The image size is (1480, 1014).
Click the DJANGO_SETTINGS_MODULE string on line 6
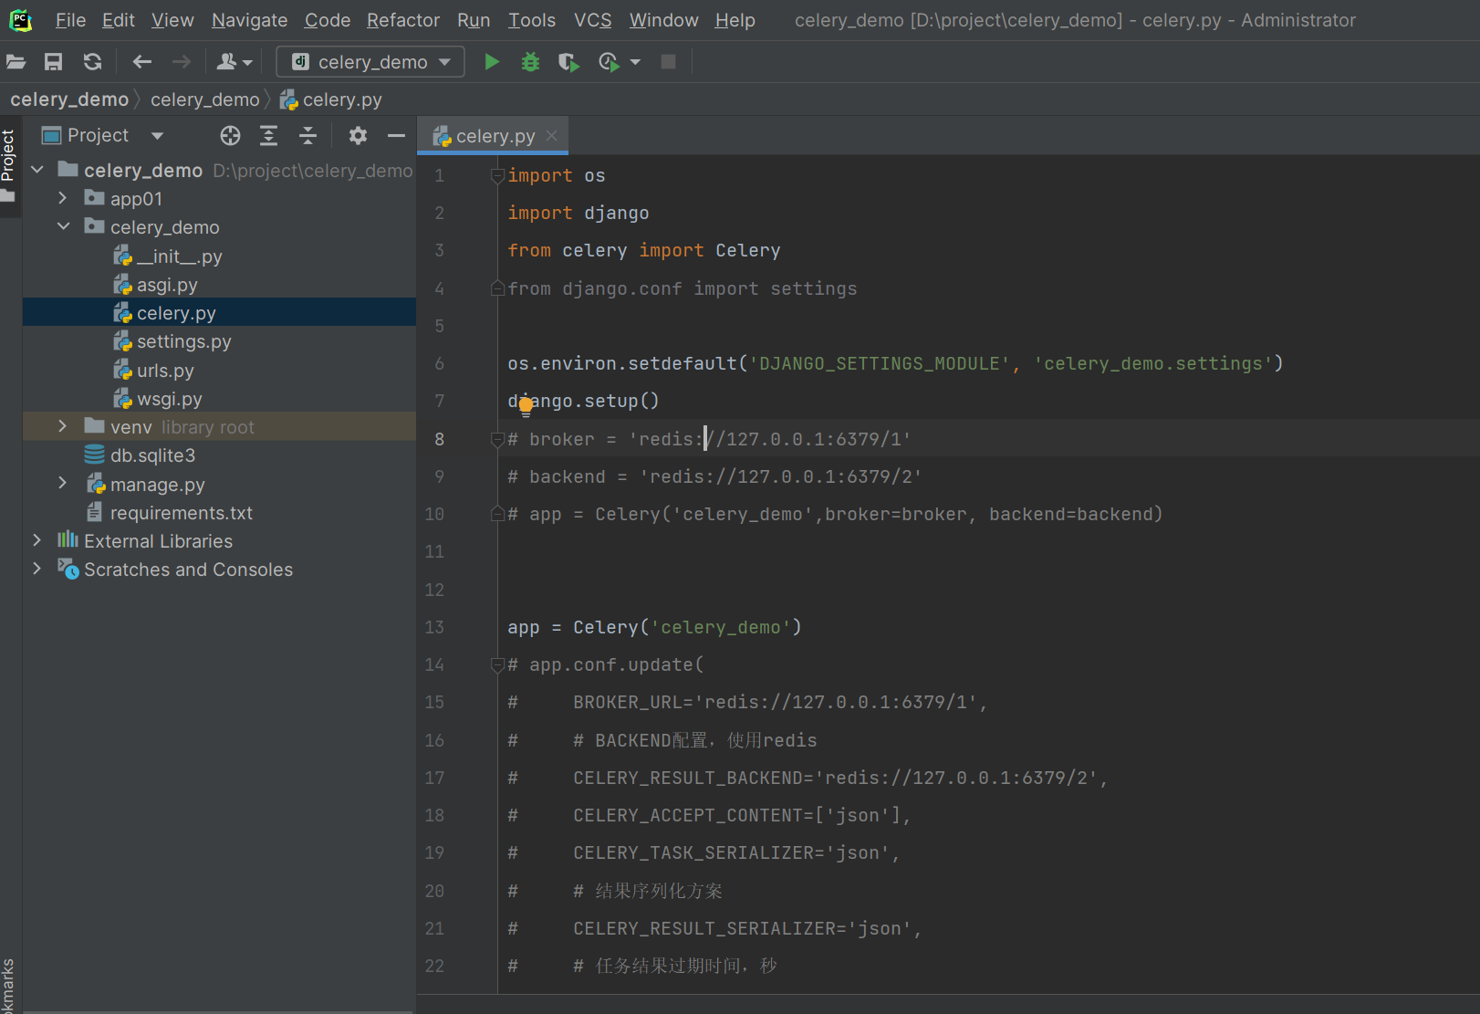pos(880,363)
